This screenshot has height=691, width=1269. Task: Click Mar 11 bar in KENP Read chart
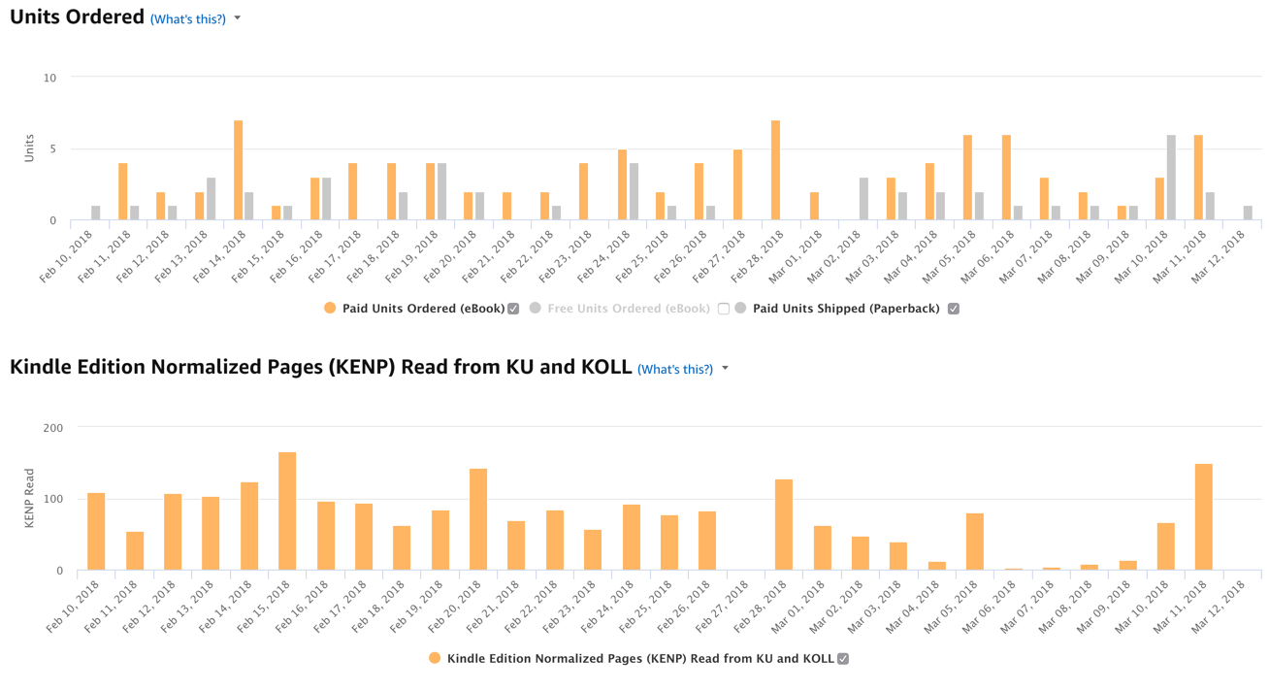point(1204,517)
